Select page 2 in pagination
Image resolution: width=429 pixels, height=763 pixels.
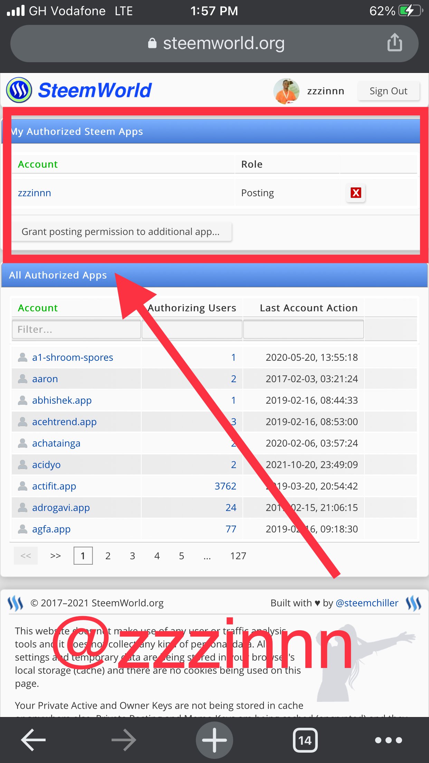pyautogui.click(x=108, y=556)
